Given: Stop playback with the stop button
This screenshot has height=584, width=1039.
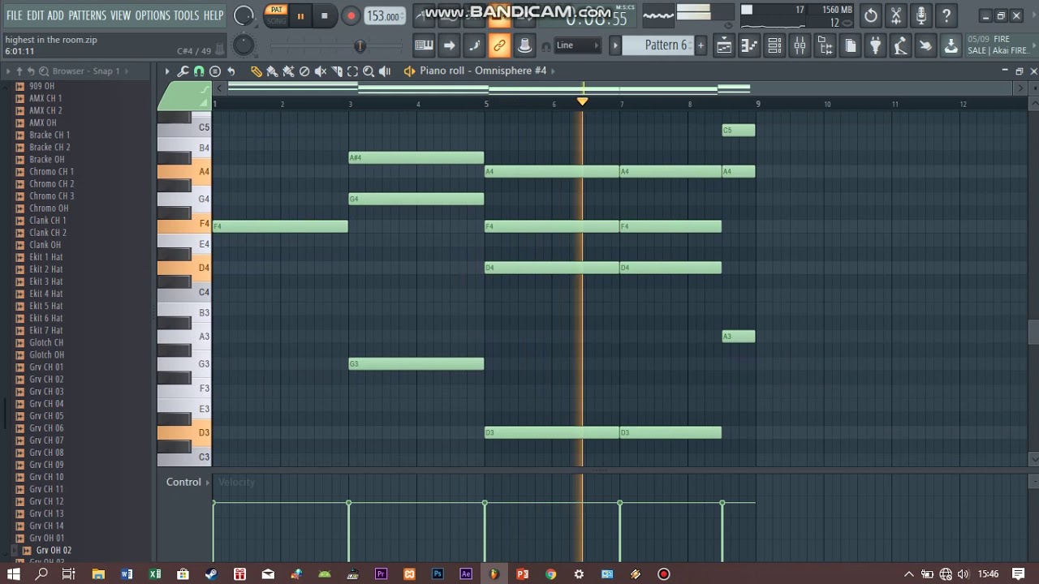Looking at the screenshot, I should click(325, 15).
